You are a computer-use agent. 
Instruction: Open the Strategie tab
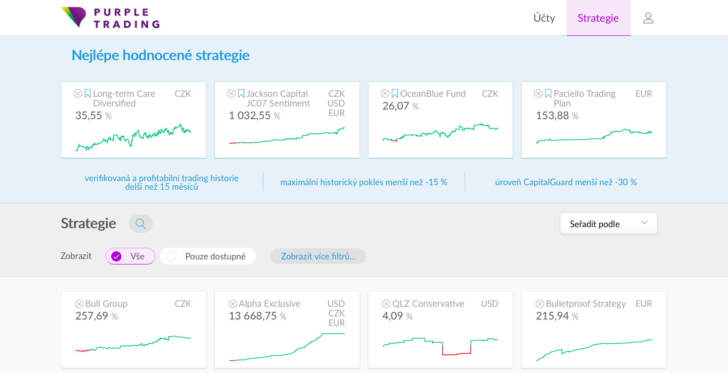tap(598, 18)
